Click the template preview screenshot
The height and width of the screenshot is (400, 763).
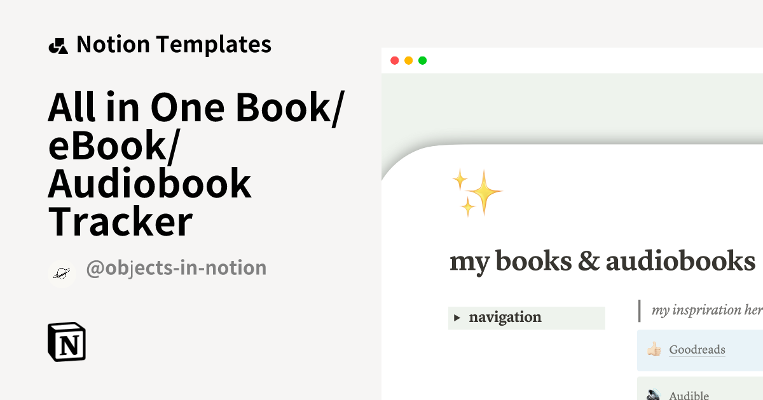572,222
